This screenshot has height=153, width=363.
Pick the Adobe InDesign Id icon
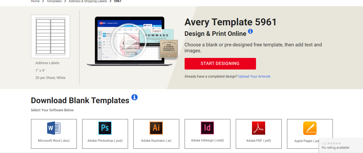[207, 128]
